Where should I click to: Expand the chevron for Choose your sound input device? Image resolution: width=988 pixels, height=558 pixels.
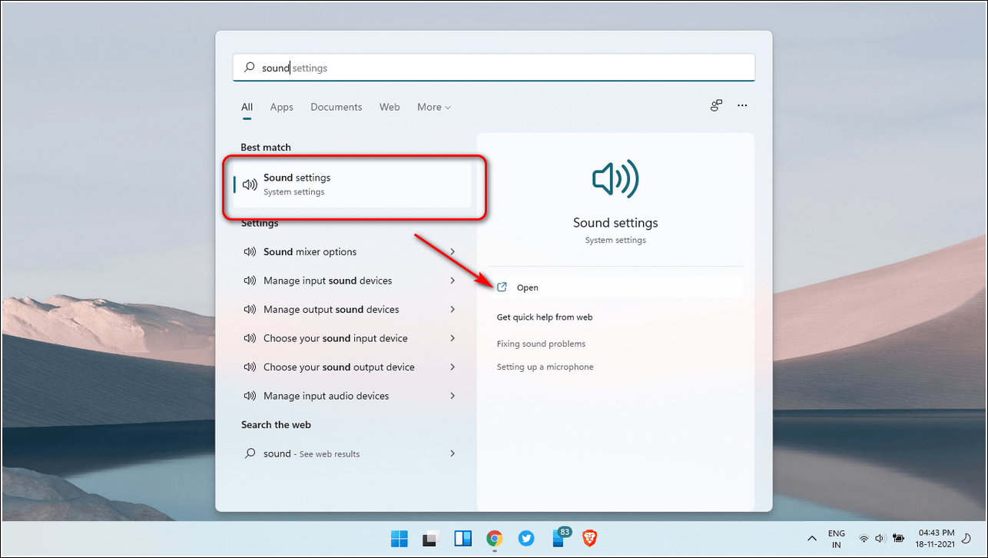point(453,338)
